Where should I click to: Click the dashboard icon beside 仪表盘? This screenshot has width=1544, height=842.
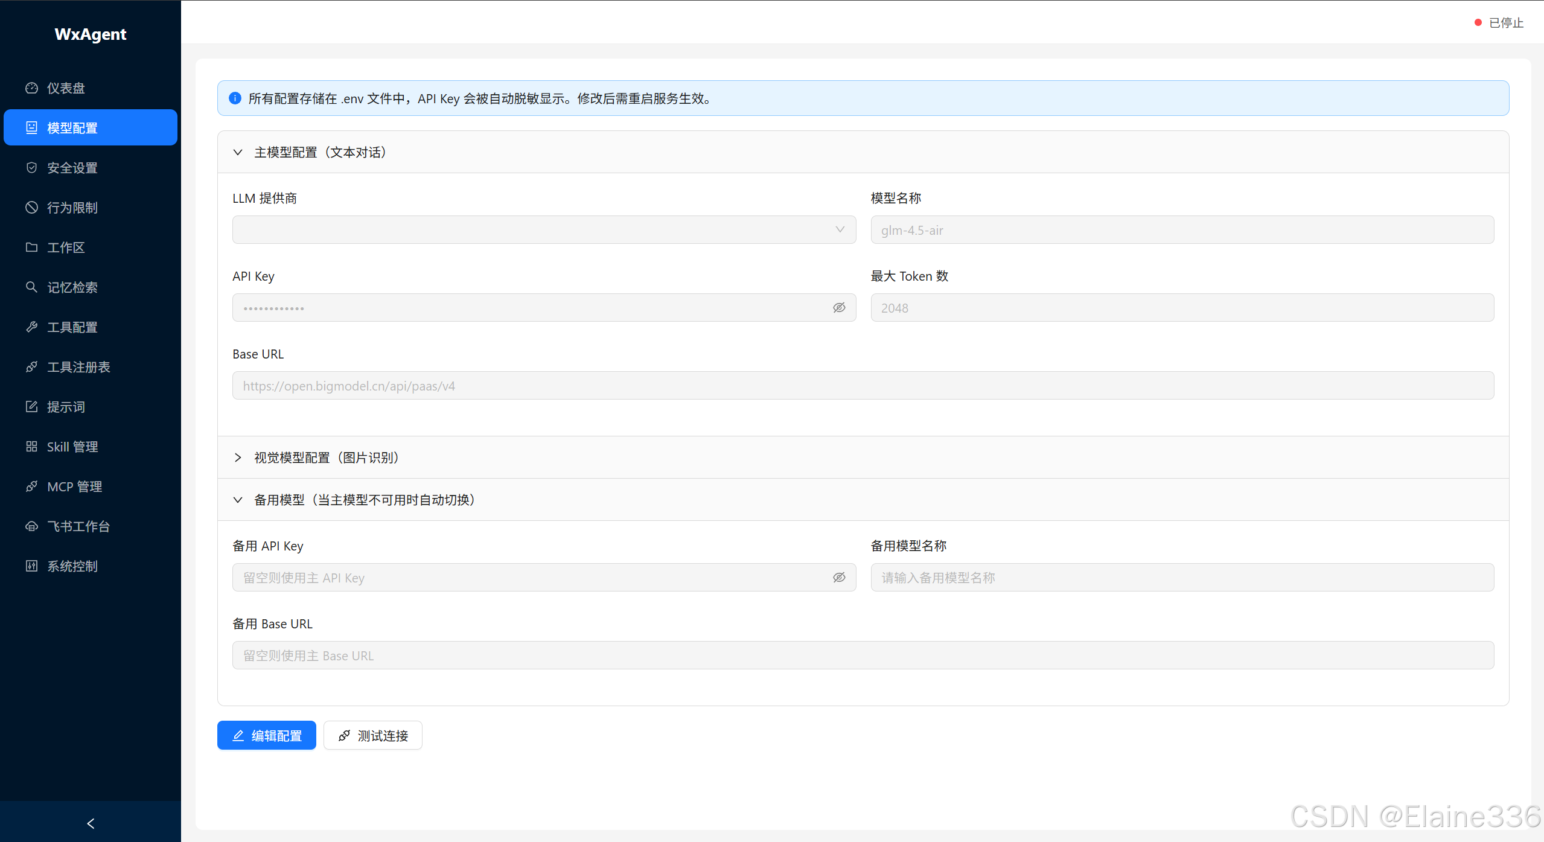(x=32, y=88)
